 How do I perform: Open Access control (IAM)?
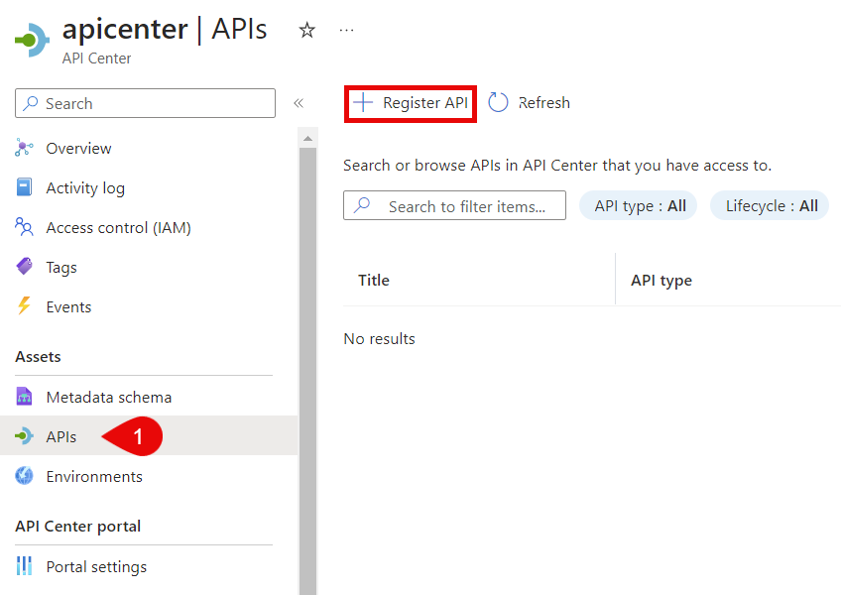(119, 228)
